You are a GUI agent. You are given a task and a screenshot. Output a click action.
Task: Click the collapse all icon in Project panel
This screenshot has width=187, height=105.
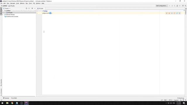tap(29, 8)
